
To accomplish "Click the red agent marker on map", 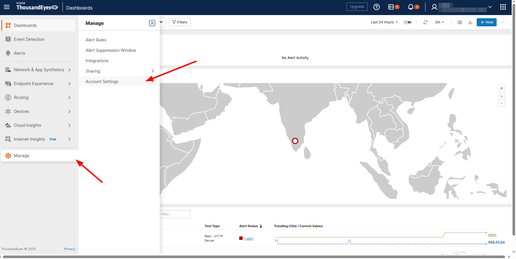I will pyautogui.click(x=295, y=141).
